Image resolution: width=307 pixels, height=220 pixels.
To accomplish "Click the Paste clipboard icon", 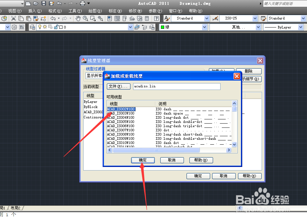I will [28, 18].
